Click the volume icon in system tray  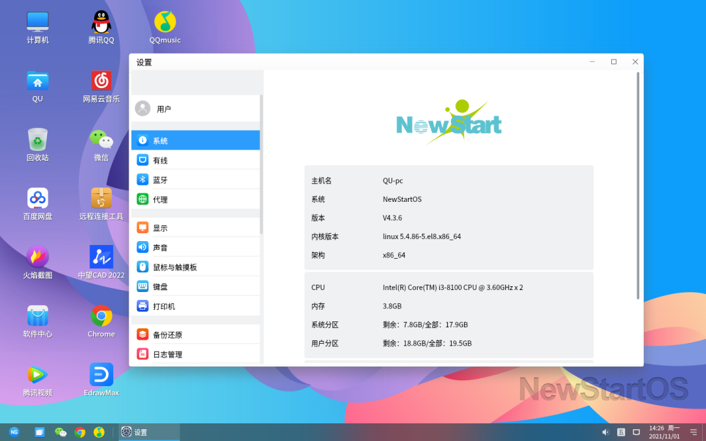(x=605, y=432)
